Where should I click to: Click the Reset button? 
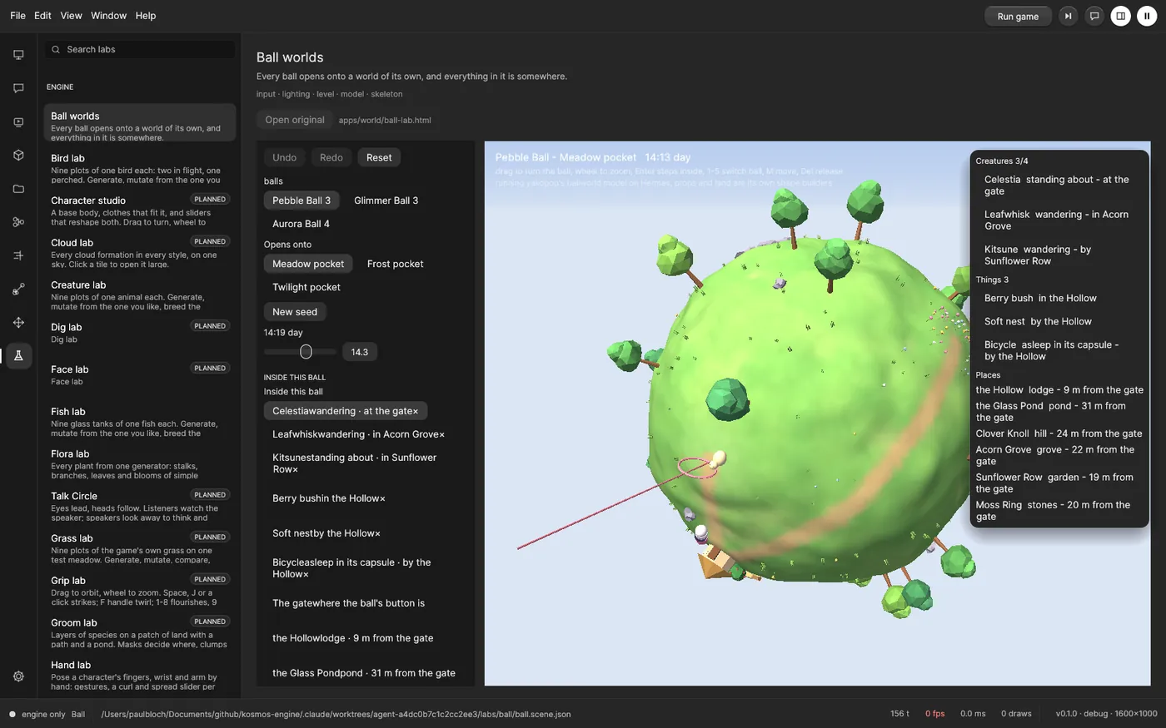[x=379, y=157]
